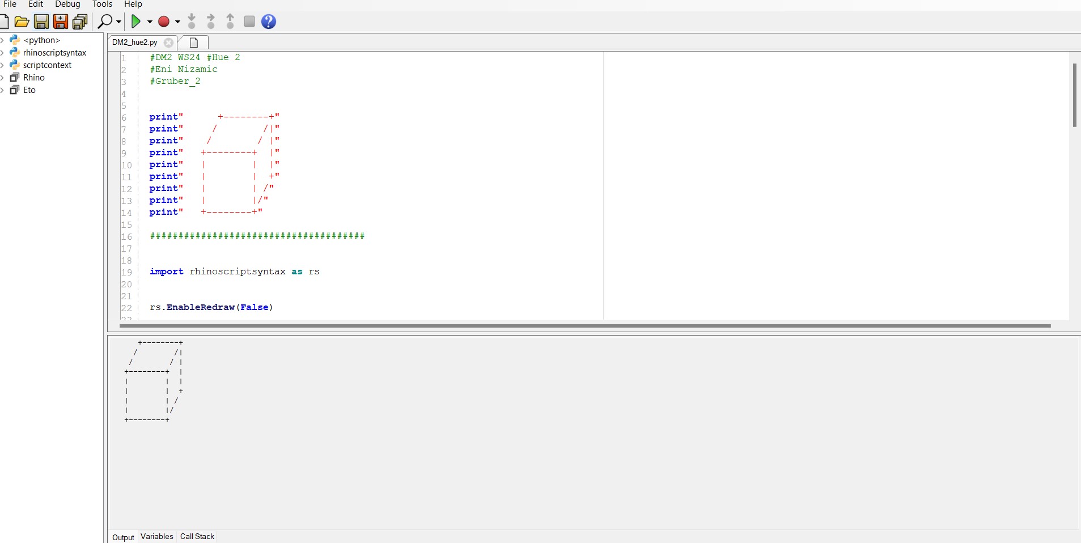Create a new script with the blank page icon

pyautogui.click(x=5, y=22)
